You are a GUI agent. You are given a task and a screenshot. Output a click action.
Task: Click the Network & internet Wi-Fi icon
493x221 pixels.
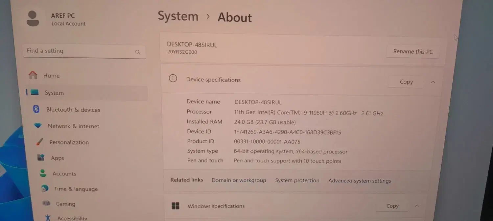pos(38,126)
